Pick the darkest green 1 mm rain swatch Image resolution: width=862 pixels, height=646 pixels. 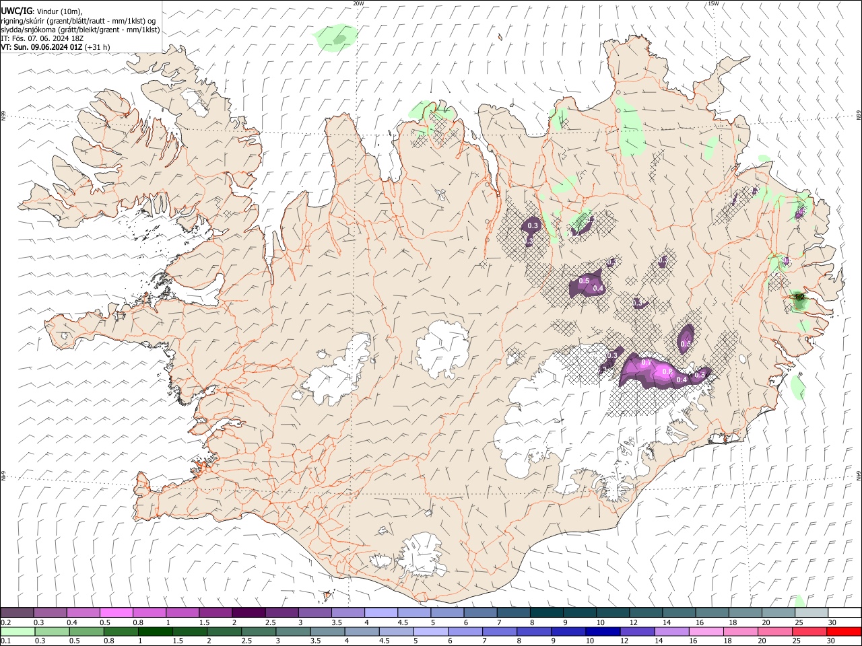tap(155, 631)
